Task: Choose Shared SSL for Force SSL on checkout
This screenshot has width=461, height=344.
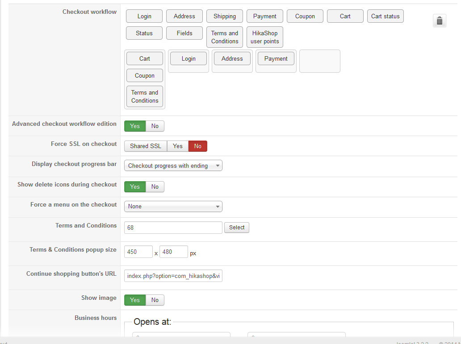Action: pyautogui.click(x=146, y=146)
